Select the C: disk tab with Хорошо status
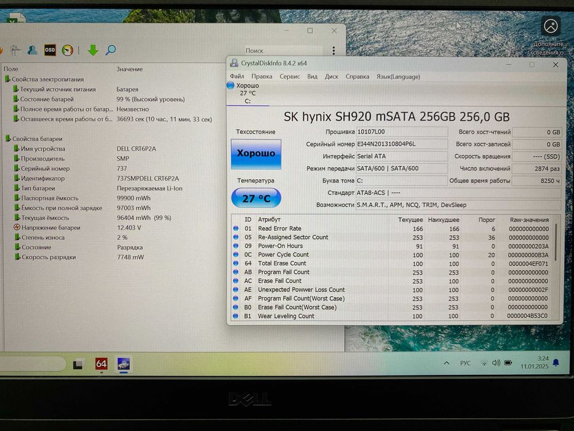 point(247,94)
